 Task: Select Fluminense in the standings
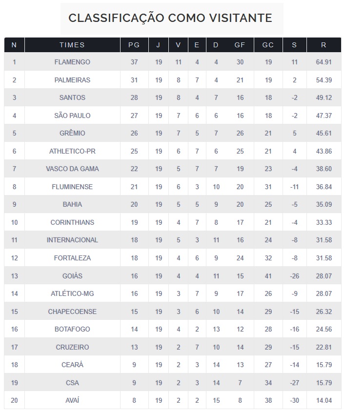72,187
